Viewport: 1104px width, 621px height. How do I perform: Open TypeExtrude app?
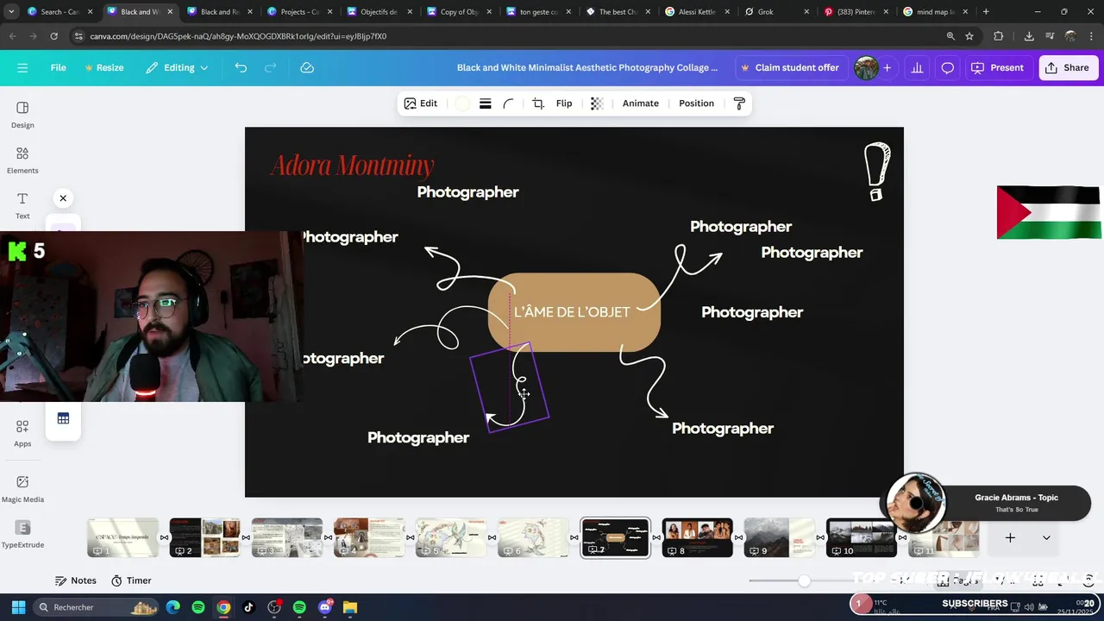22,534
